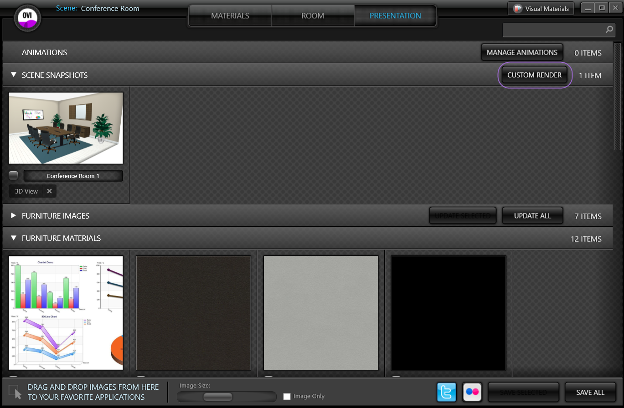This screenshot has width=624, height=408.
Task: Click the Save All button
Action: [x=590, y=392]
